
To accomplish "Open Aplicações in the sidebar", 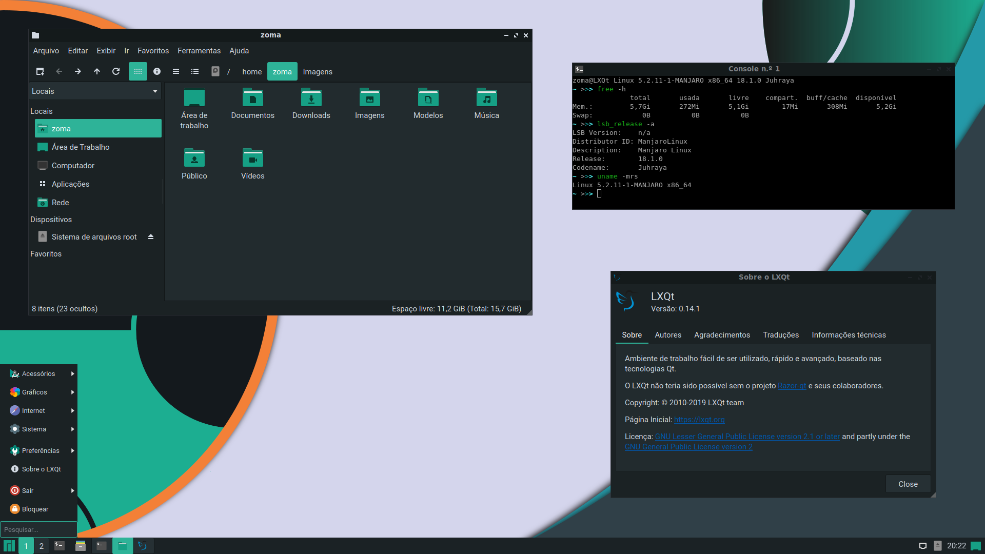I will point(98,184).
